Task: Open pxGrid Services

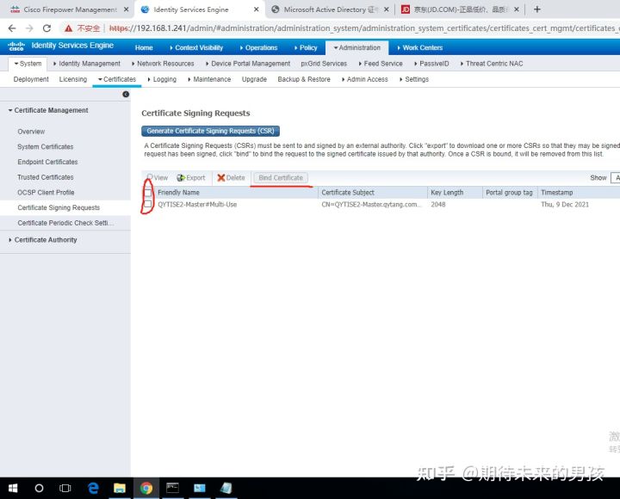Action: coord(324,64)
